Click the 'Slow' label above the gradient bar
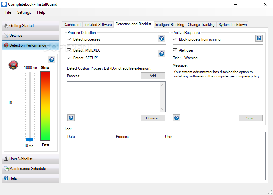The image size is (273, 195). [45, 68]
